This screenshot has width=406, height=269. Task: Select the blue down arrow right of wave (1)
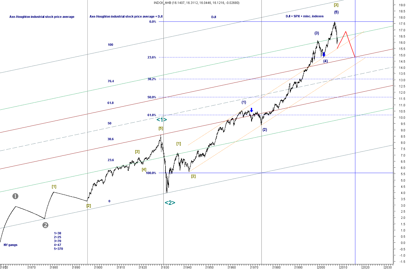(x=251, y=110)
